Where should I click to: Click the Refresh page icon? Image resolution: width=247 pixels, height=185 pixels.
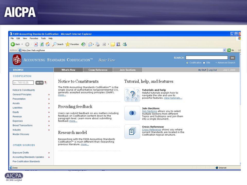42,44
